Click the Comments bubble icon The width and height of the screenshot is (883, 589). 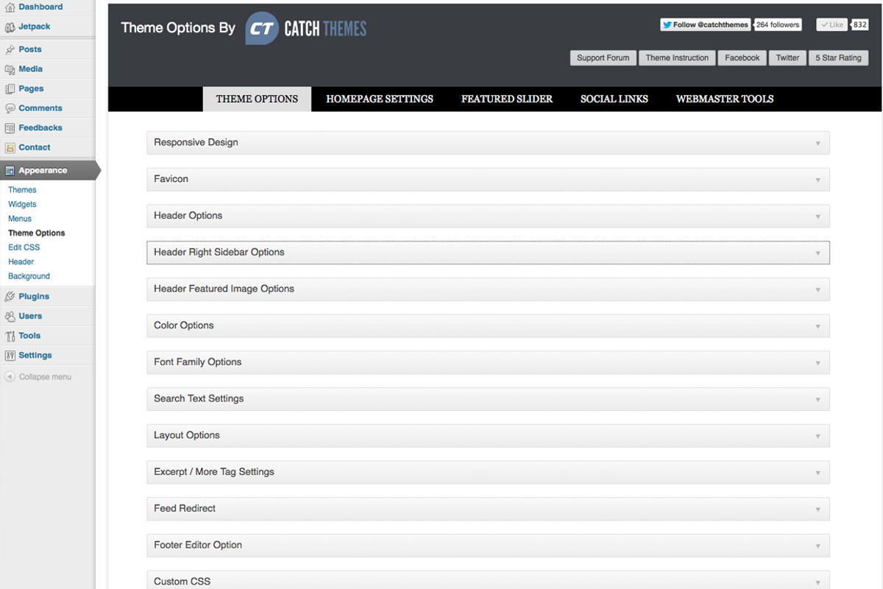click(x=10, y=107)
